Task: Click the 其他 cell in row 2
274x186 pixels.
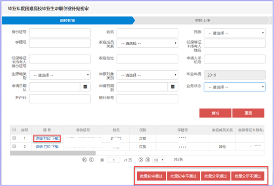Action: (222, 147)
